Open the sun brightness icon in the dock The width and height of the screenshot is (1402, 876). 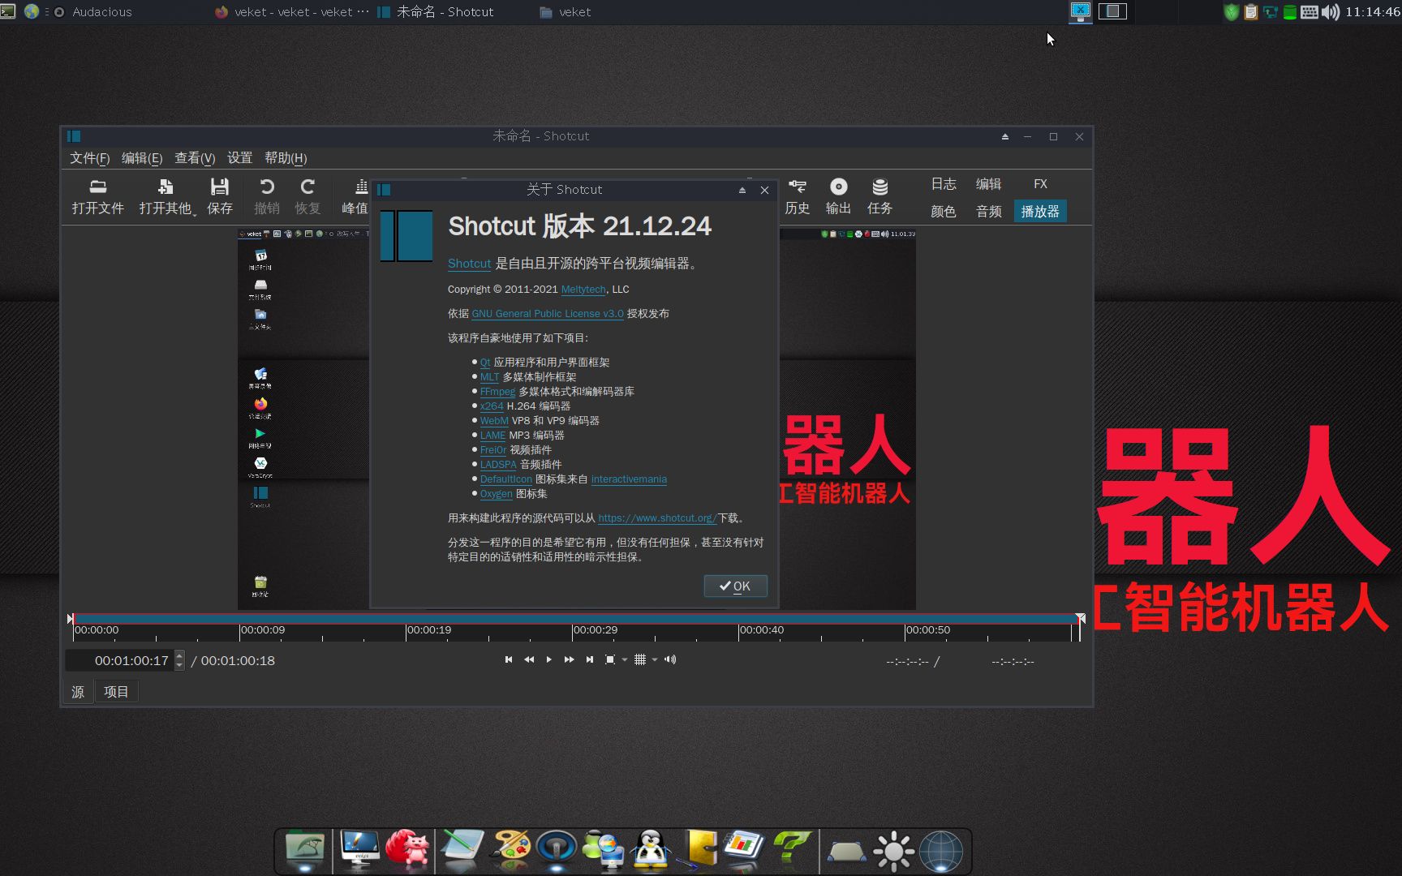click(894, 852)
